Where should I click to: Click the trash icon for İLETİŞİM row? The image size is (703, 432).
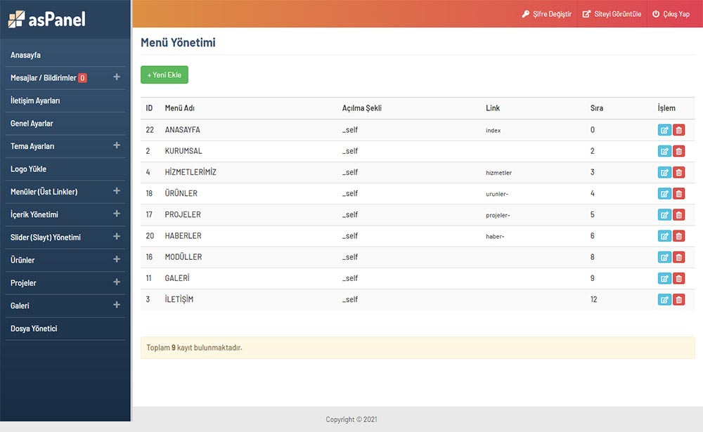click(x=679, y=300)
